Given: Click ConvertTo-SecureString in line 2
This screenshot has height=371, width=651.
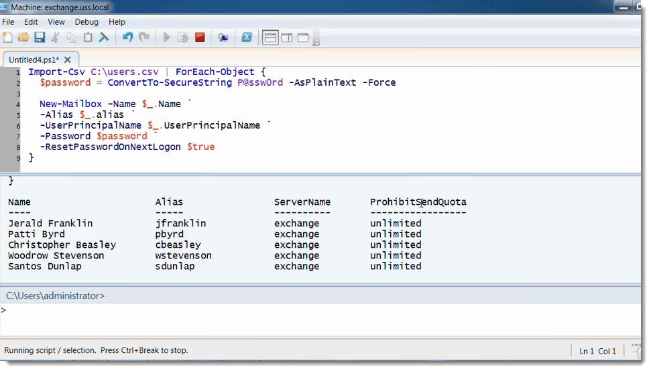Looking at the screenshot, I should (x=170, y=82).
